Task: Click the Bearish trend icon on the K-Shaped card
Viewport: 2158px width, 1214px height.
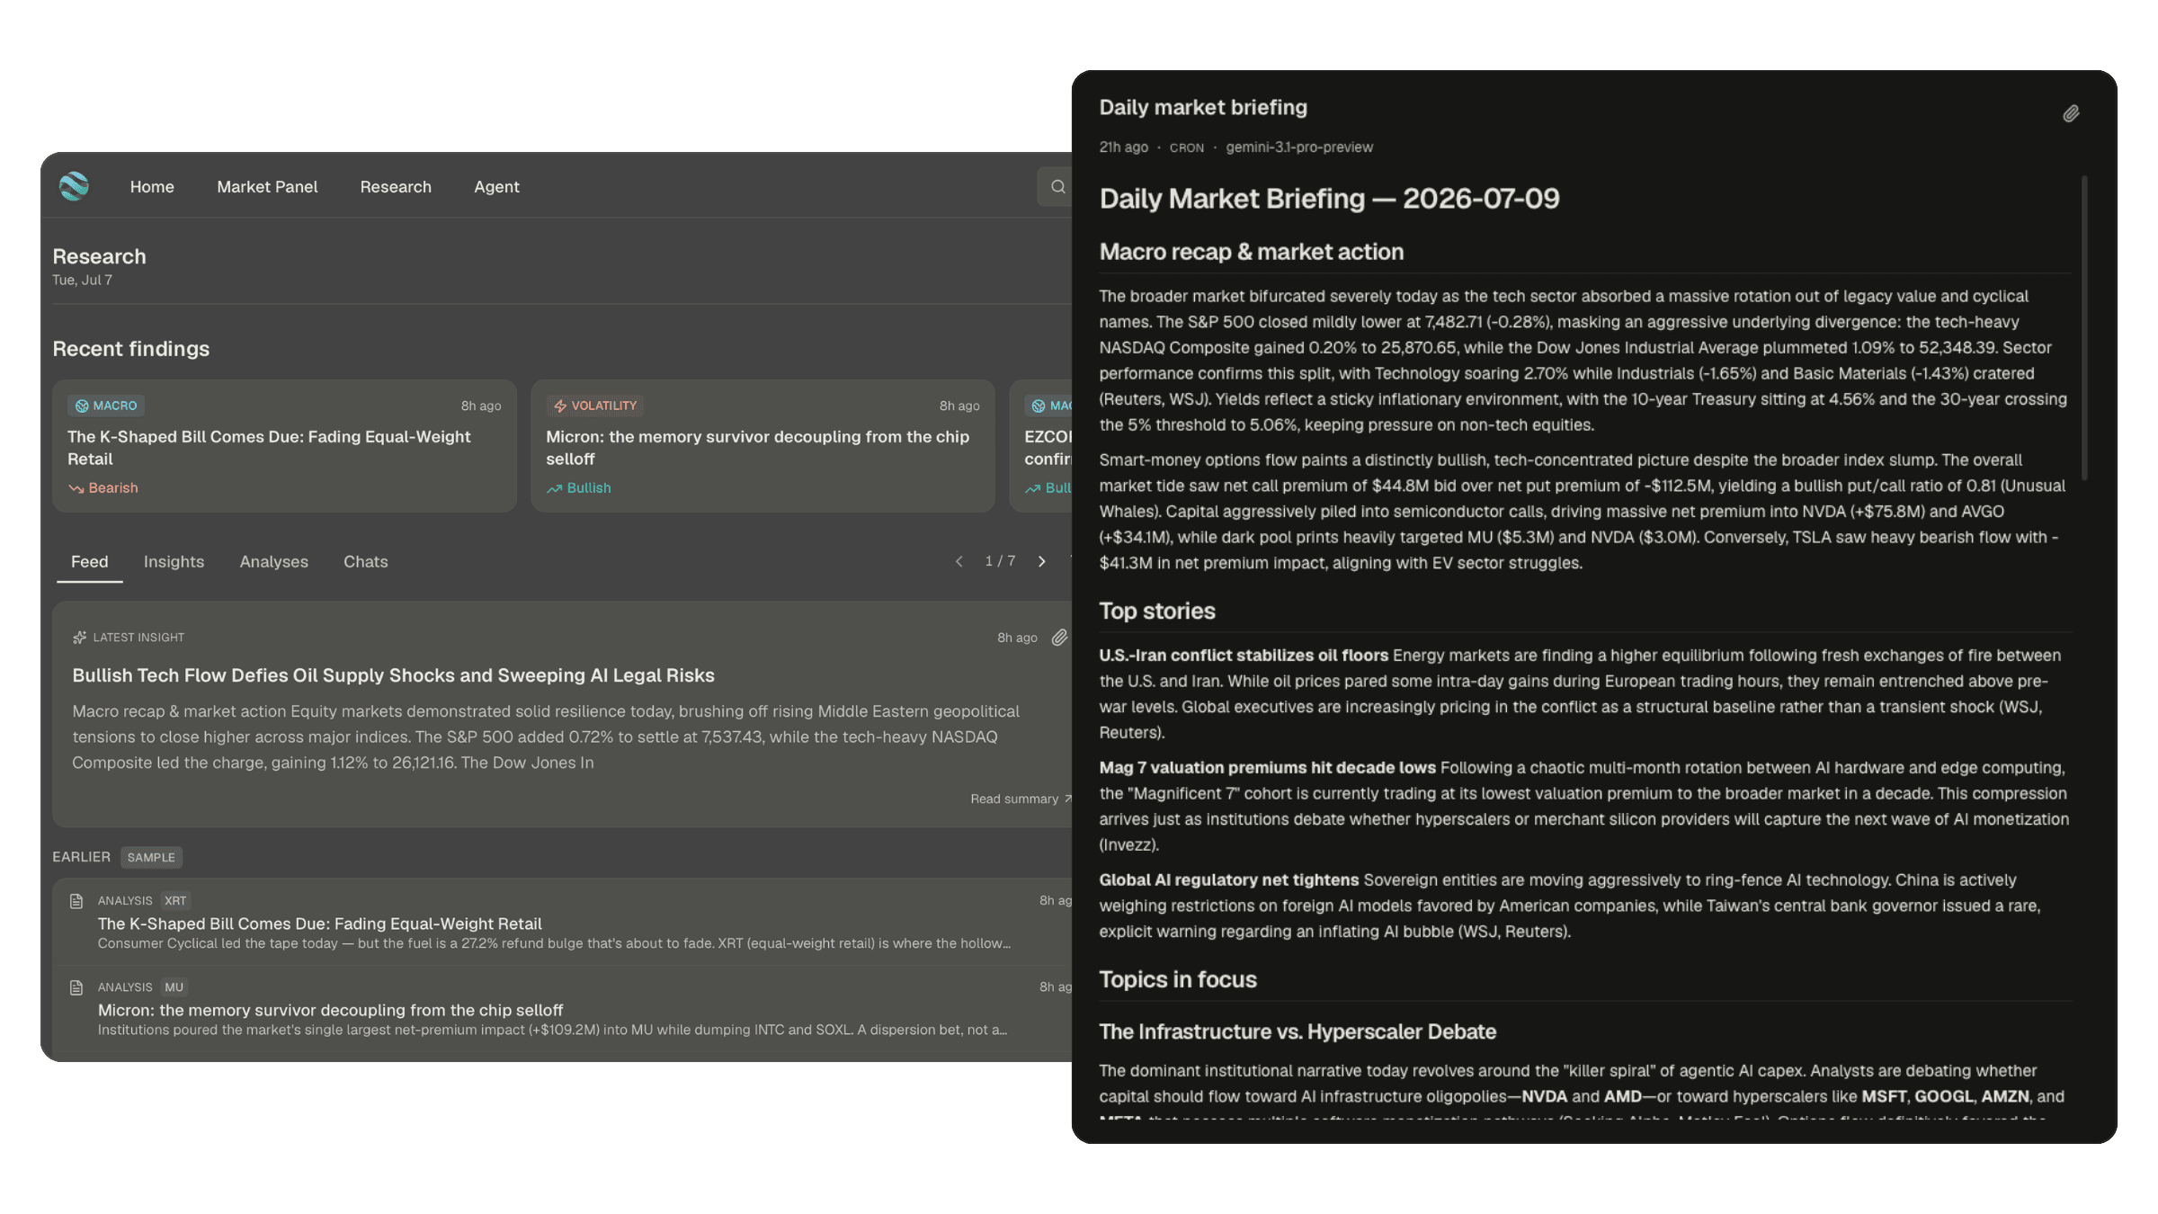Action: click(76, 488)
